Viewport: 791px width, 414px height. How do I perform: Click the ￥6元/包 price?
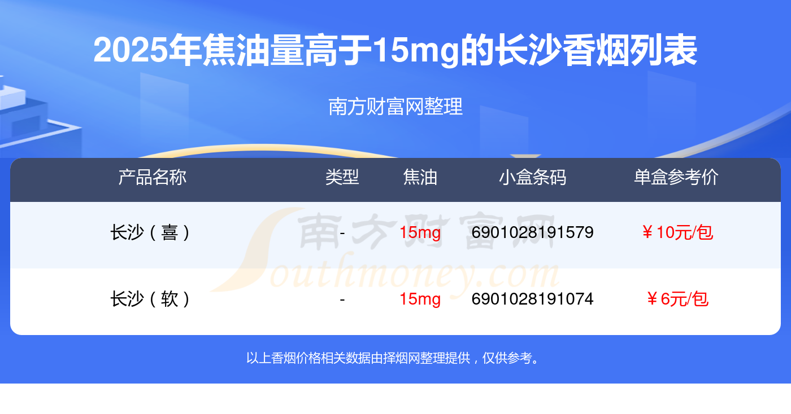pyautogui.click(x=676, y=299)
